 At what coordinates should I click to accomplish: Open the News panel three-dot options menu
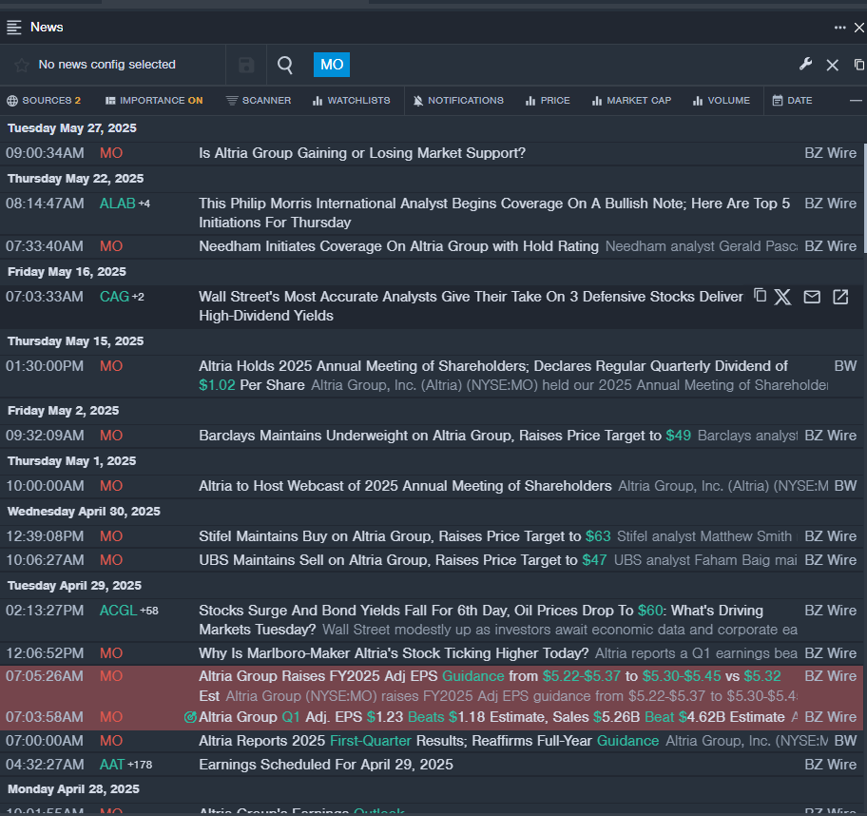pyautogui.click(x=840, y=28)
